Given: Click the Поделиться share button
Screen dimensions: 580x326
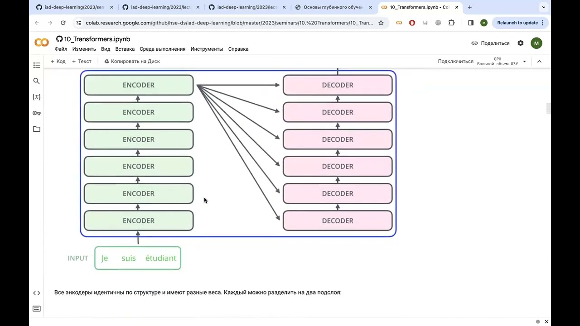Looking at the screenshot, I should (490, 43).
